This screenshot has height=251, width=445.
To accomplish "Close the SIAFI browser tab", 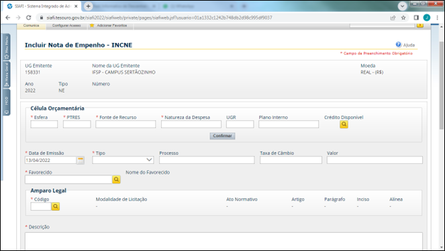I will pyautogui.click(x=76, y=6).
